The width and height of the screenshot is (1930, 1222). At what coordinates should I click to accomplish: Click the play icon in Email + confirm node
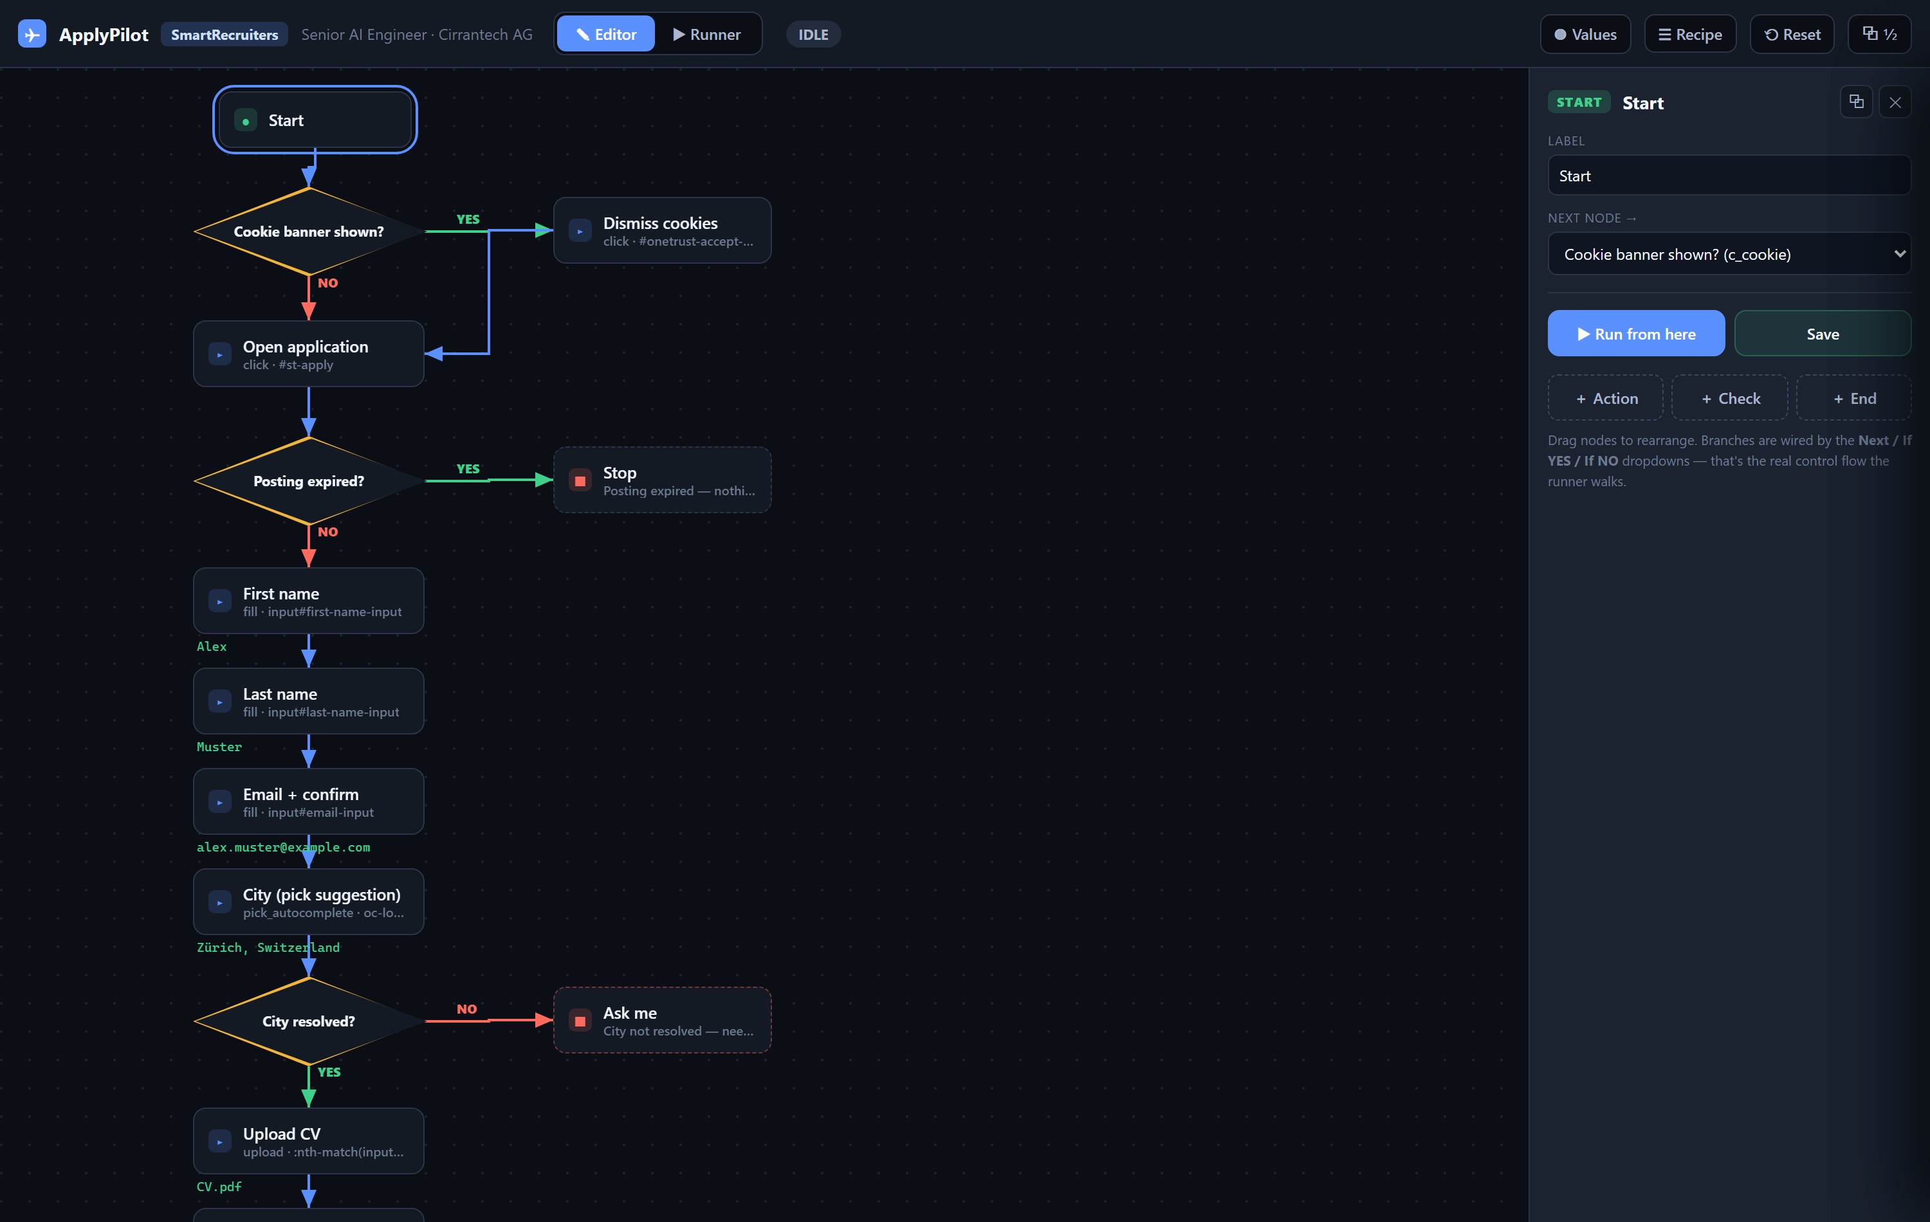pyautogui.click(x=219, y=802)
